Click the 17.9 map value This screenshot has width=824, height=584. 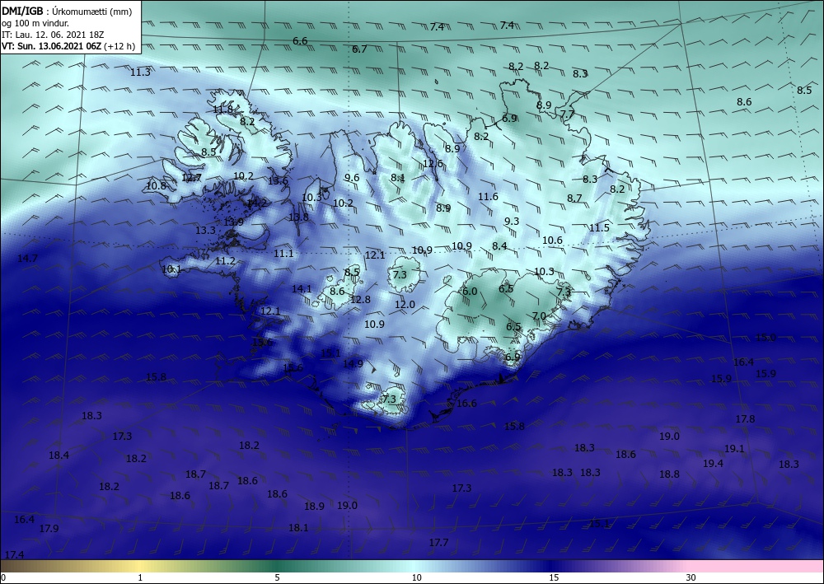[49, 529]
